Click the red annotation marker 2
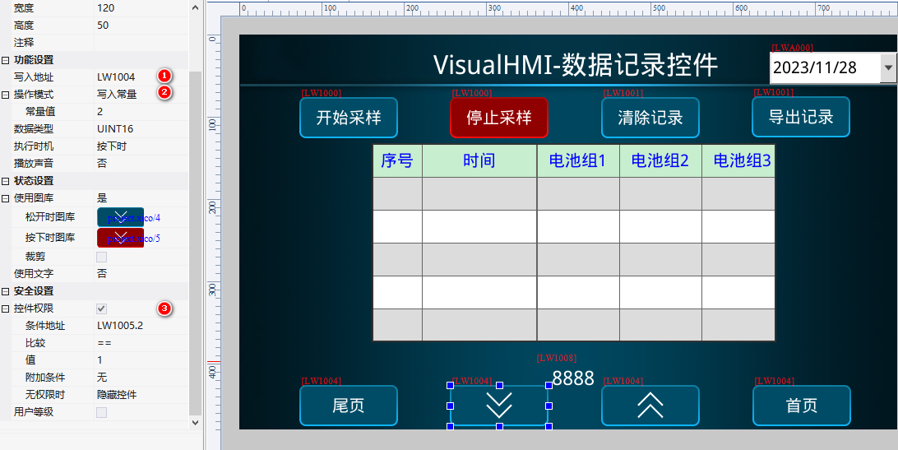The width and height of the screenshot is (898, 450). [164, 93]
